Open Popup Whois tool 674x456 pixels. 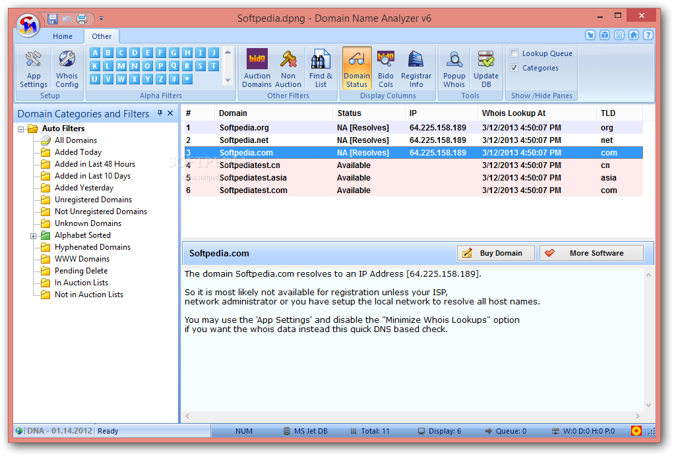[454, 69]
